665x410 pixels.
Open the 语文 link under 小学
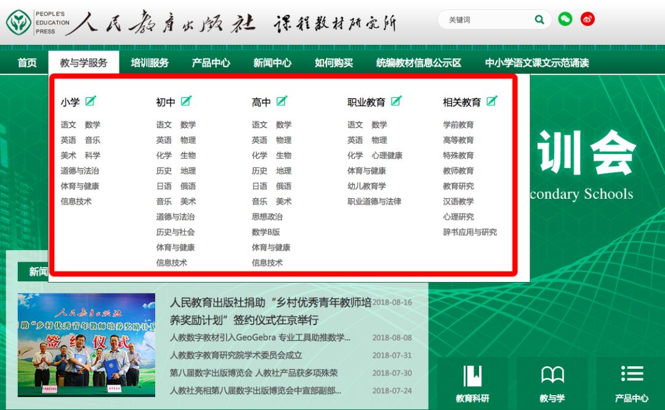(69, 124)
